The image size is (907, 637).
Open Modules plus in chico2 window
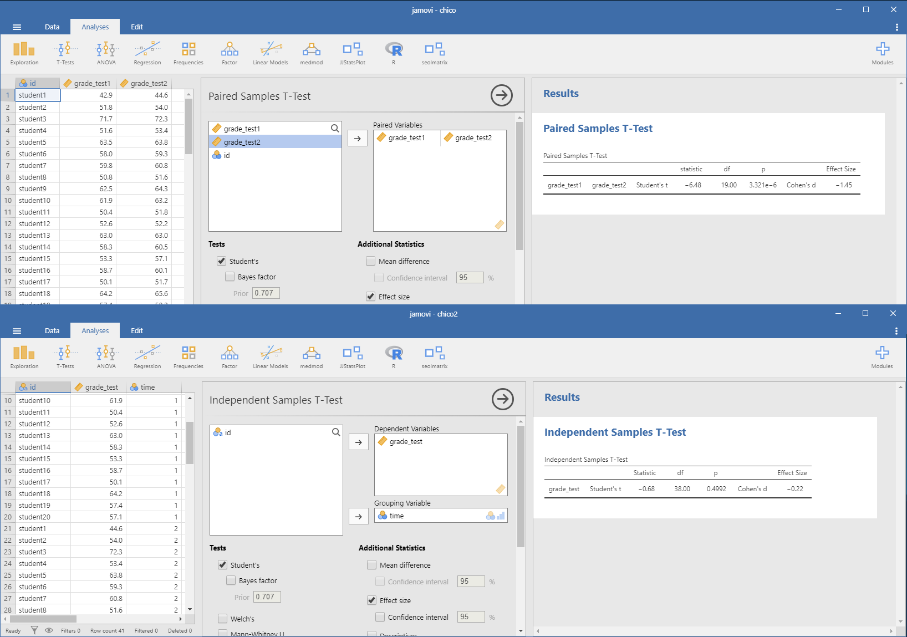pos(882,358)
